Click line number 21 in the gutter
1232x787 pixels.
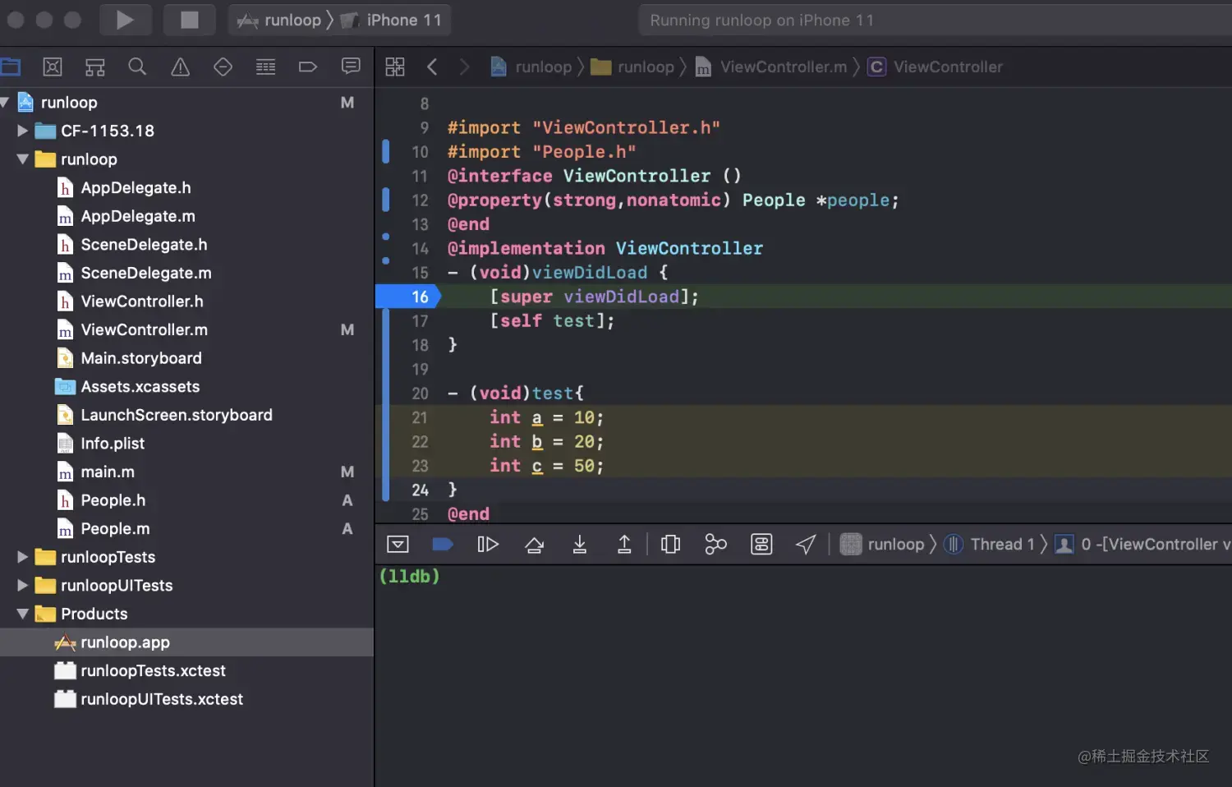420,417
